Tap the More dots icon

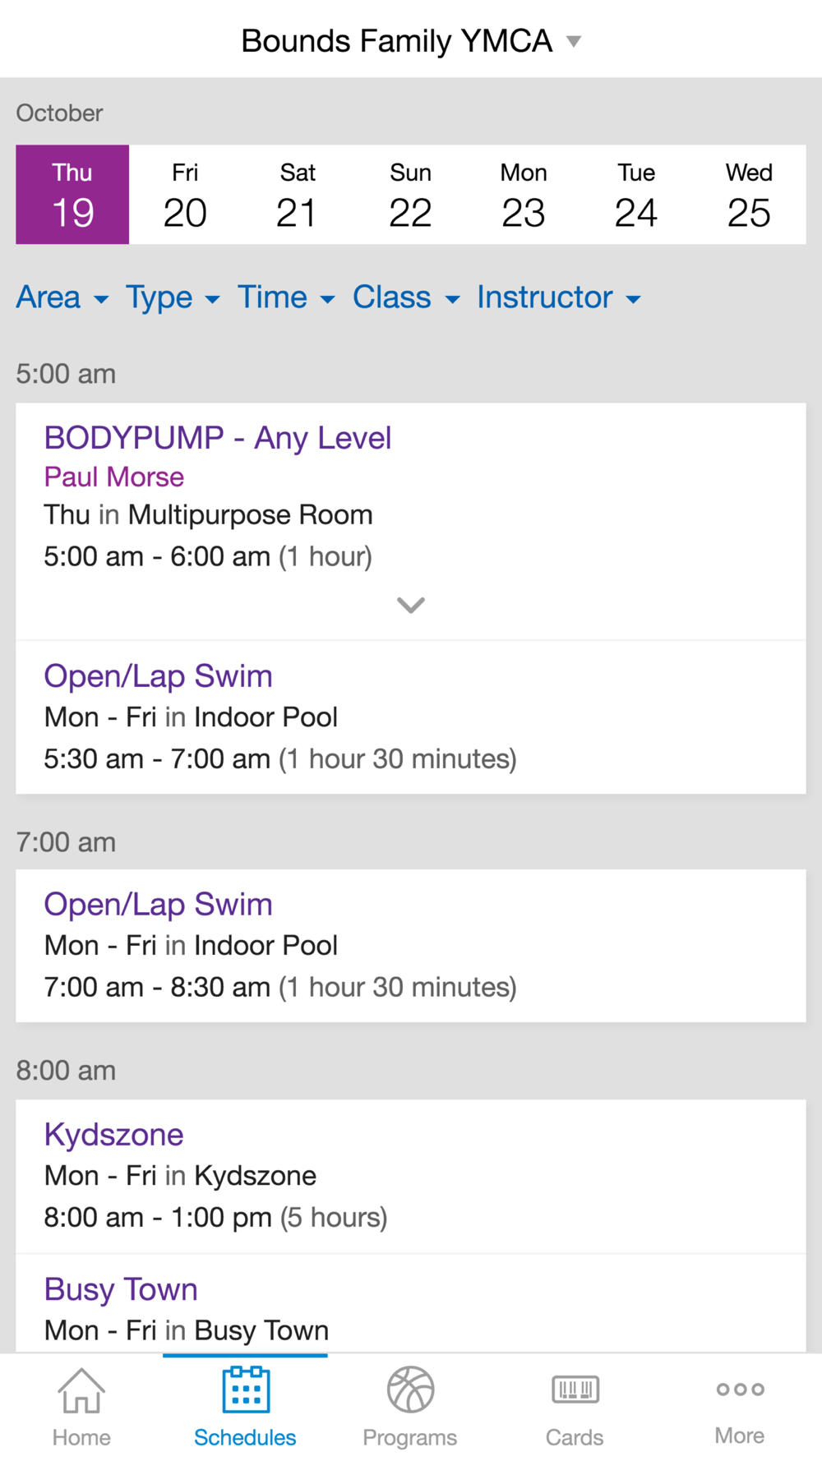tap(740, 1390)
